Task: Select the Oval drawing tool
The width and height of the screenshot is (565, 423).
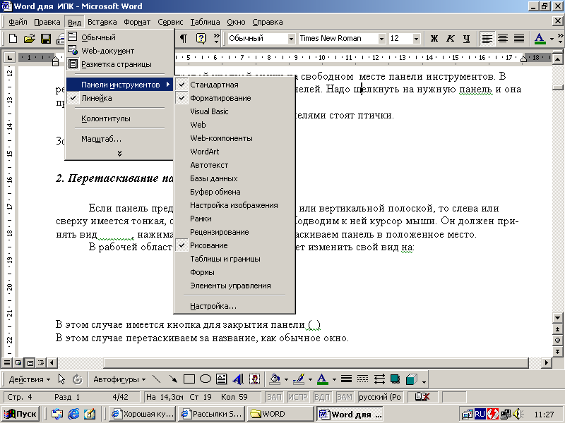Action: click(206, 379)
